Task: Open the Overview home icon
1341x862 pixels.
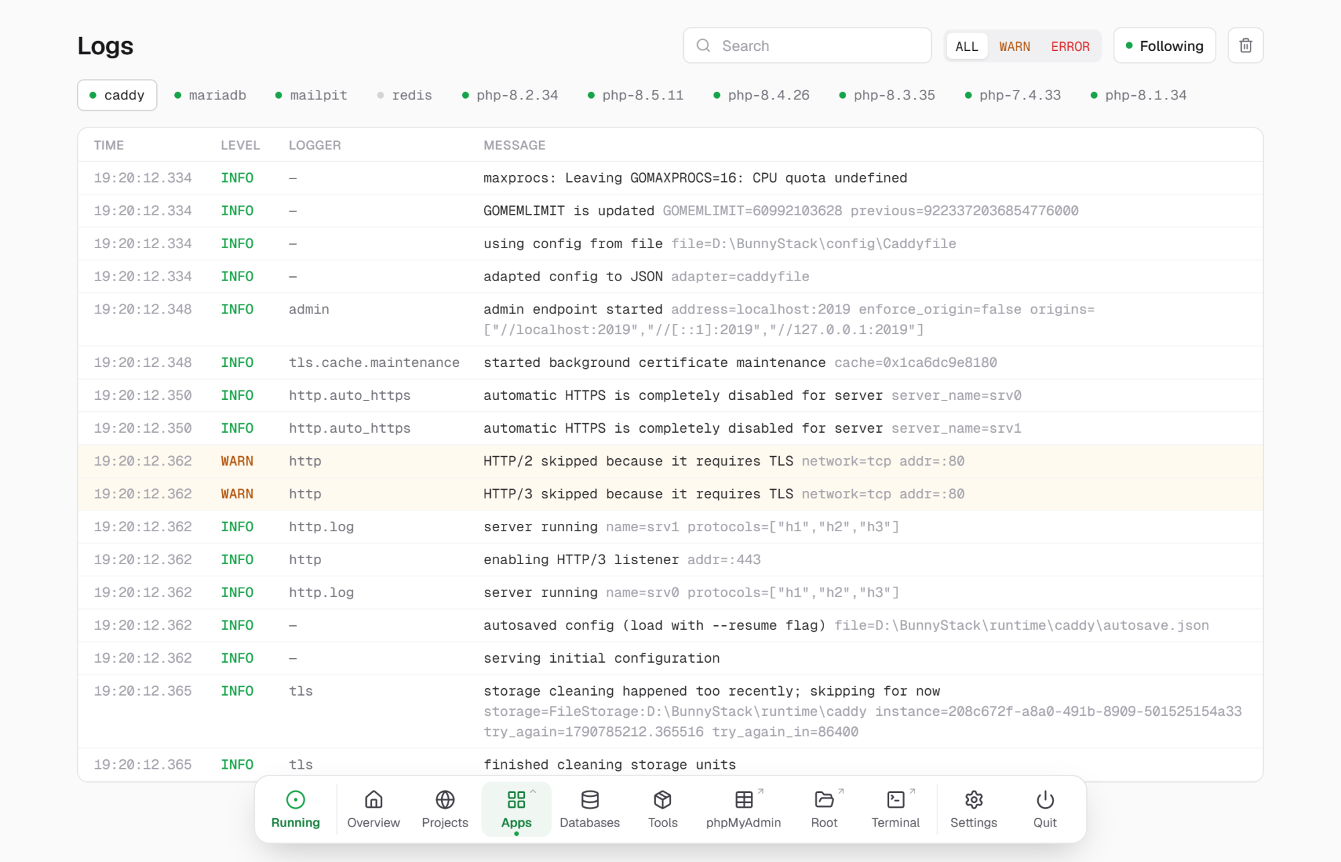Action: tap(373, 799)
